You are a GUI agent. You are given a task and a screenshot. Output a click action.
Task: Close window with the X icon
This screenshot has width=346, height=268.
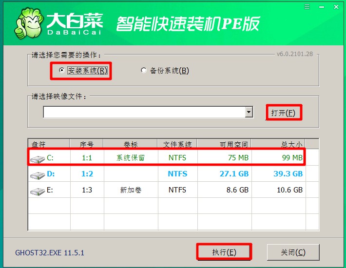(336, 7)
